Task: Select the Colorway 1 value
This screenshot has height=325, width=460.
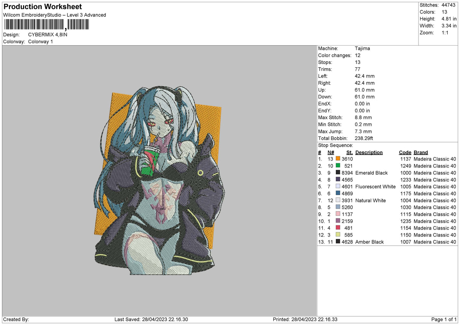Action: [41, 41]
